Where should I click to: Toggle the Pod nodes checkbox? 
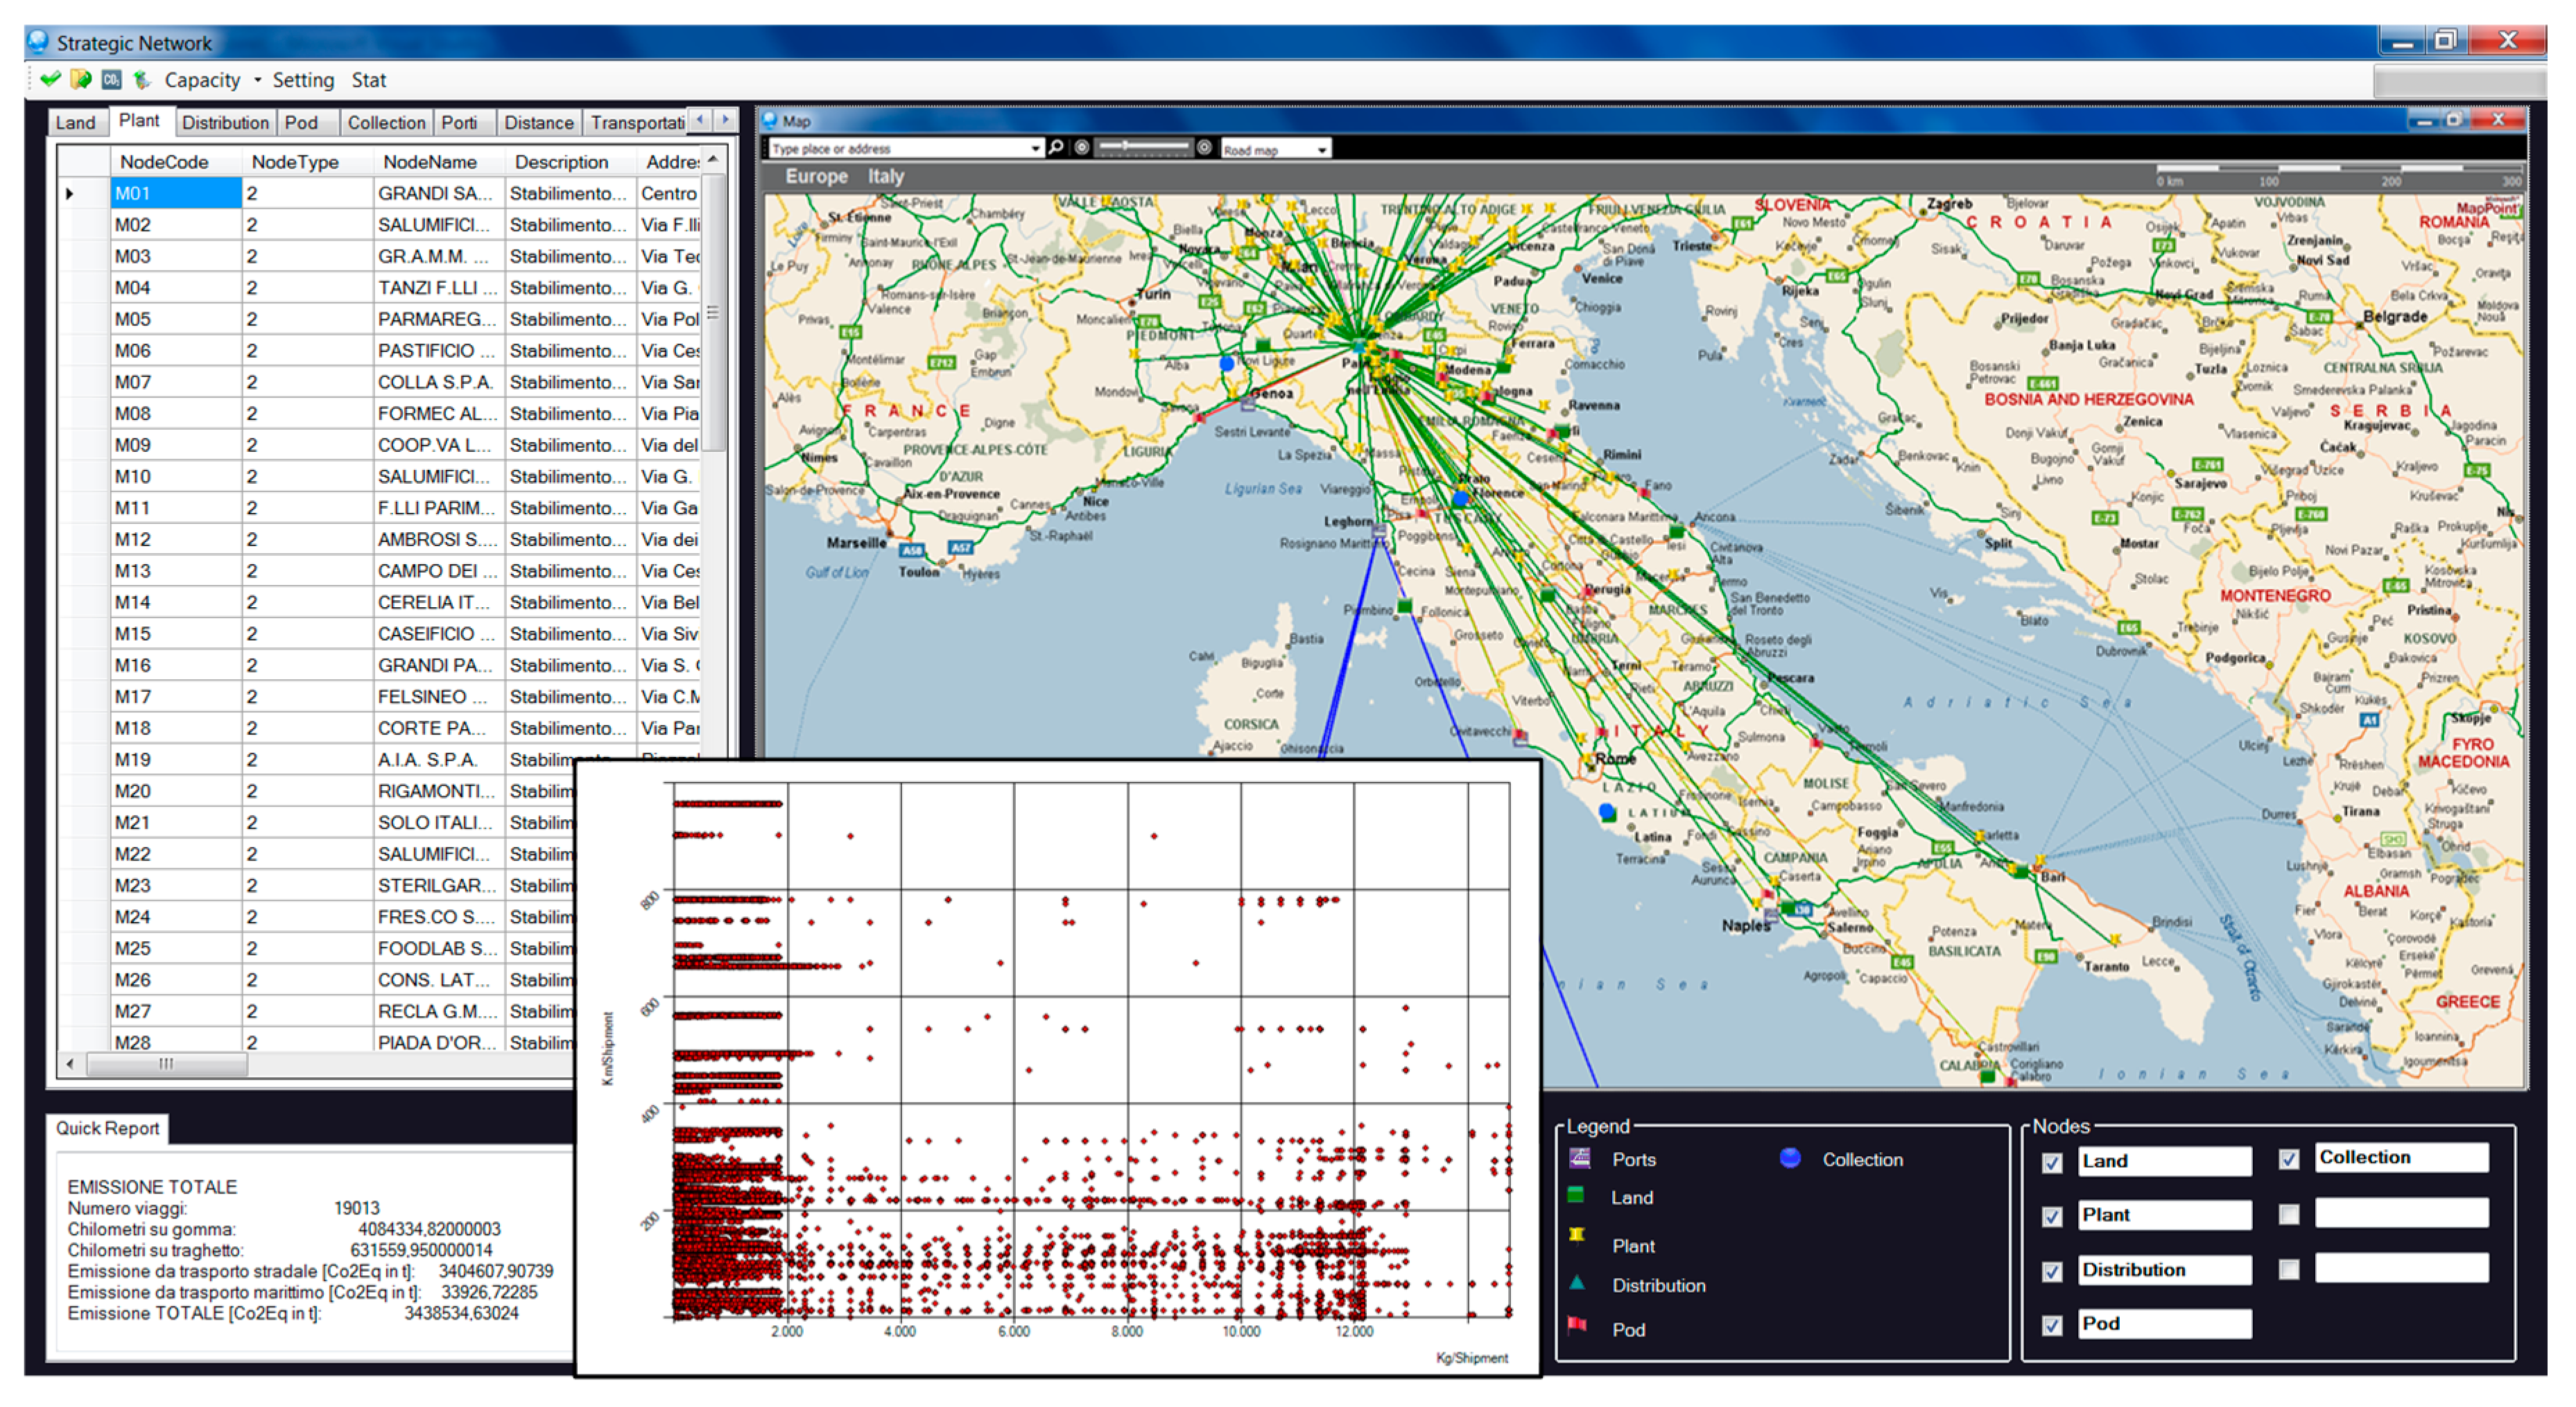coord(2052,1326)
